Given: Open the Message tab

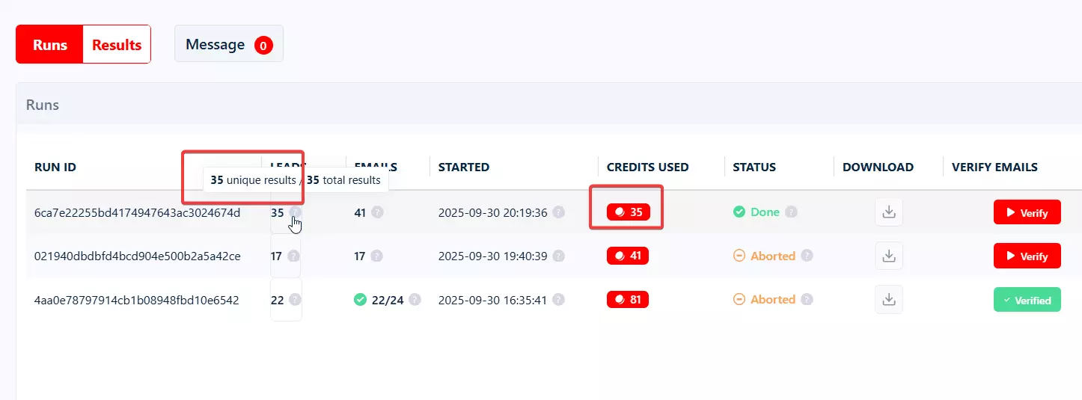Looking at the screenshot, I should coord(229,44).
